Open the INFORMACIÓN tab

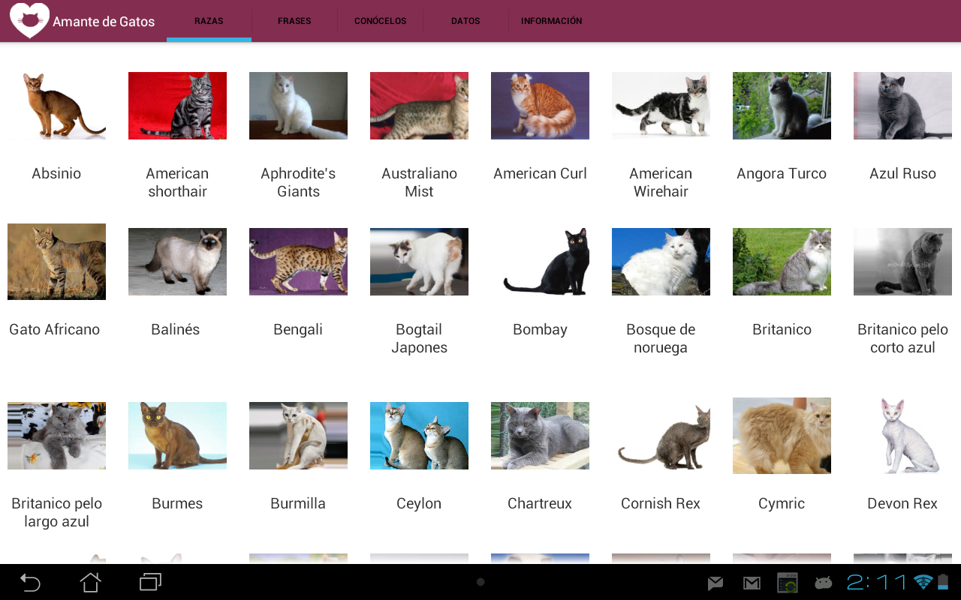(552, 21)
